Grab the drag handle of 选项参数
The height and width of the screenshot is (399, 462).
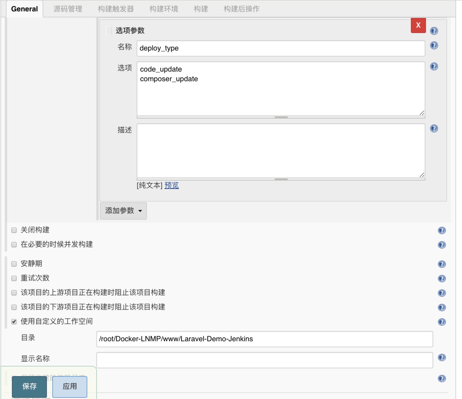[109, 30]
